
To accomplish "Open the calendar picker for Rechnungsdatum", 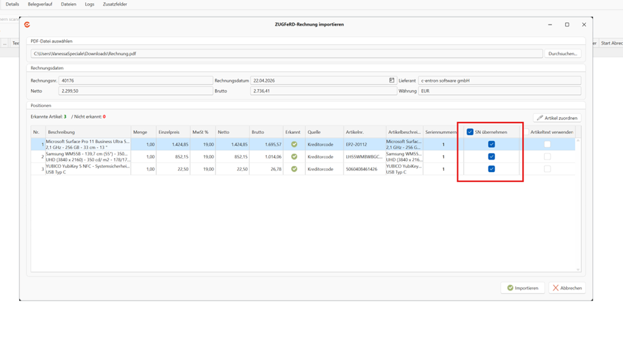I will tap(392, 80).
